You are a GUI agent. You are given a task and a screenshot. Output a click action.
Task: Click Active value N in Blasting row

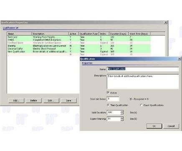[x=71, y=46]
